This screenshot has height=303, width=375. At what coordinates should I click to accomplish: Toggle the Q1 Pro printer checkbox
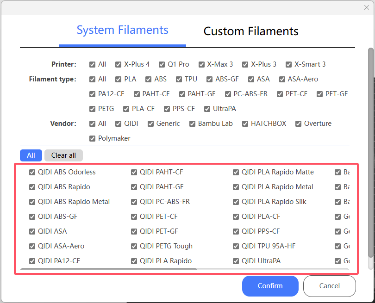tap(162, 64)
